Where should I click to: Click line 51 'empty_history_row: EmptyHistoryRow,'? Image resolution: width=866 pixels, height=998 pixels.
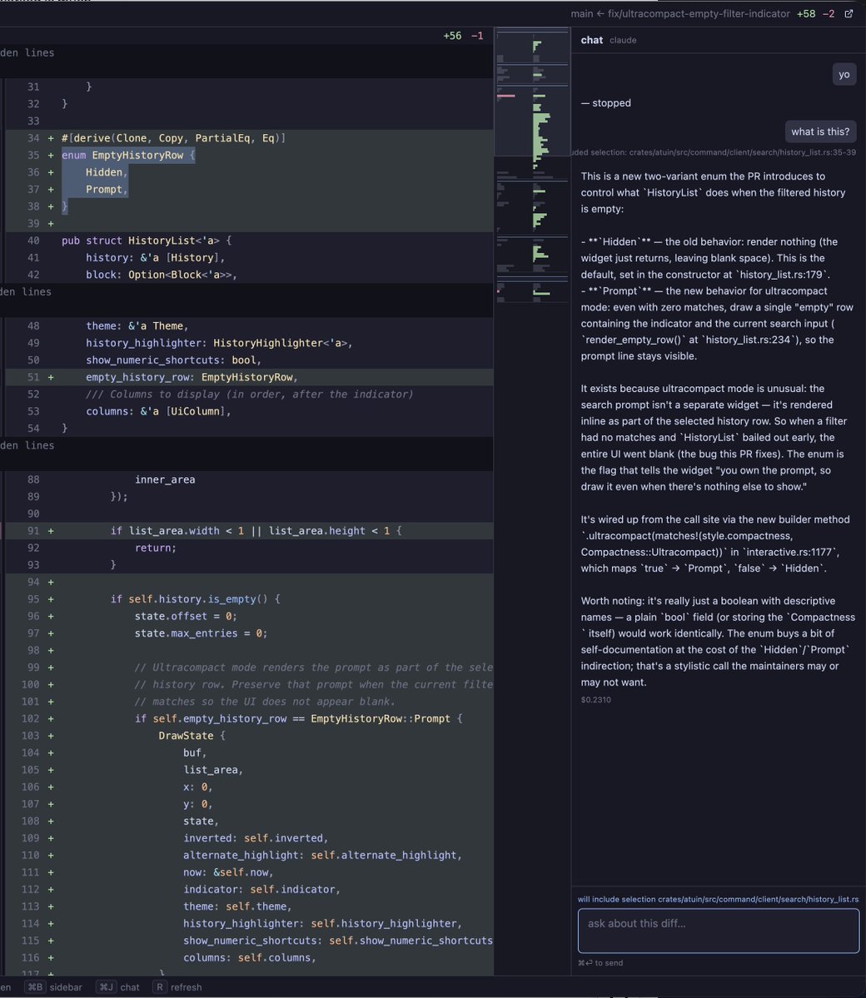pyautogui.click(x=192, y=377)
